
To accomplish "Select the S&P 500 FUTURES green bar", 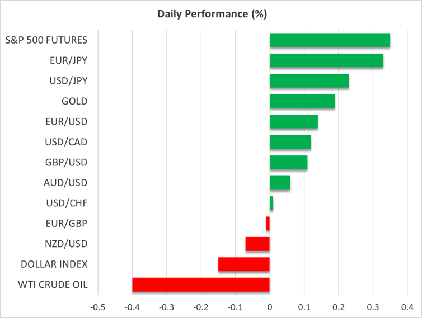I will 330,40.
